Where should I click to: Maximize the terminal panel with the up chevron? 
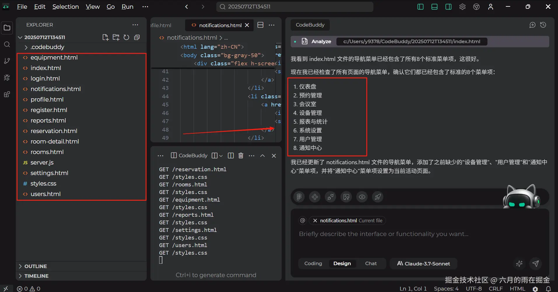tap(262, 155)
